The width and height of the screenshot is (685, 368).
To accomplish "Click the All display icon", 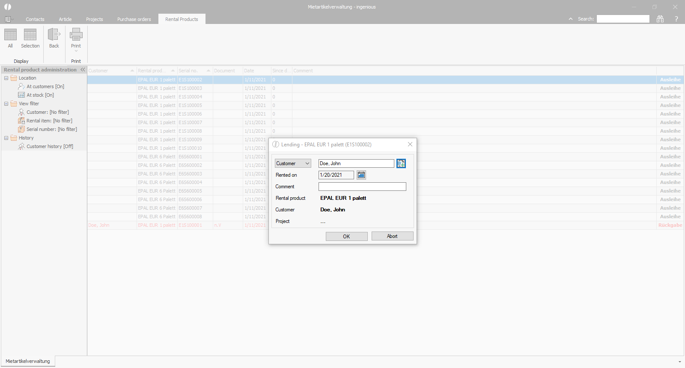I will coord(10,35).
